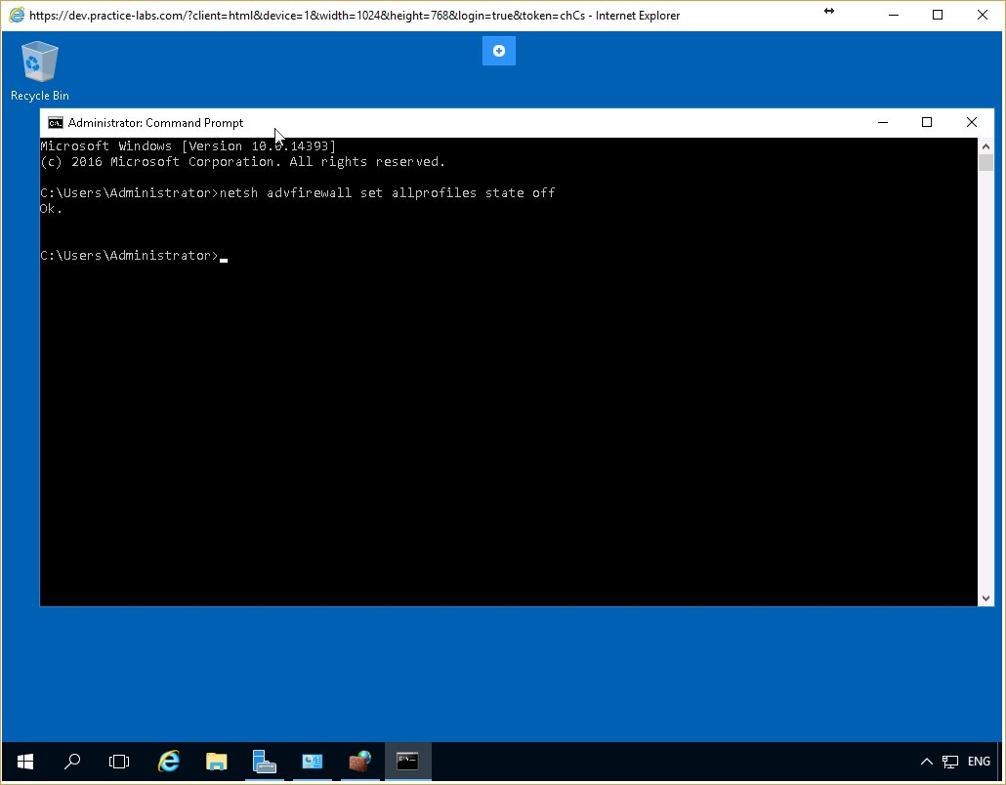Click the console scrollbar down arrow
The image size is (1006, 785).
[x=985, y=597]
